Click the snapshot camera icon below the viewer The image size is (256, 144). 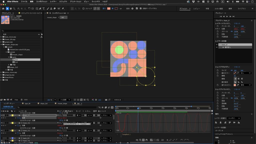pos(106,100)
